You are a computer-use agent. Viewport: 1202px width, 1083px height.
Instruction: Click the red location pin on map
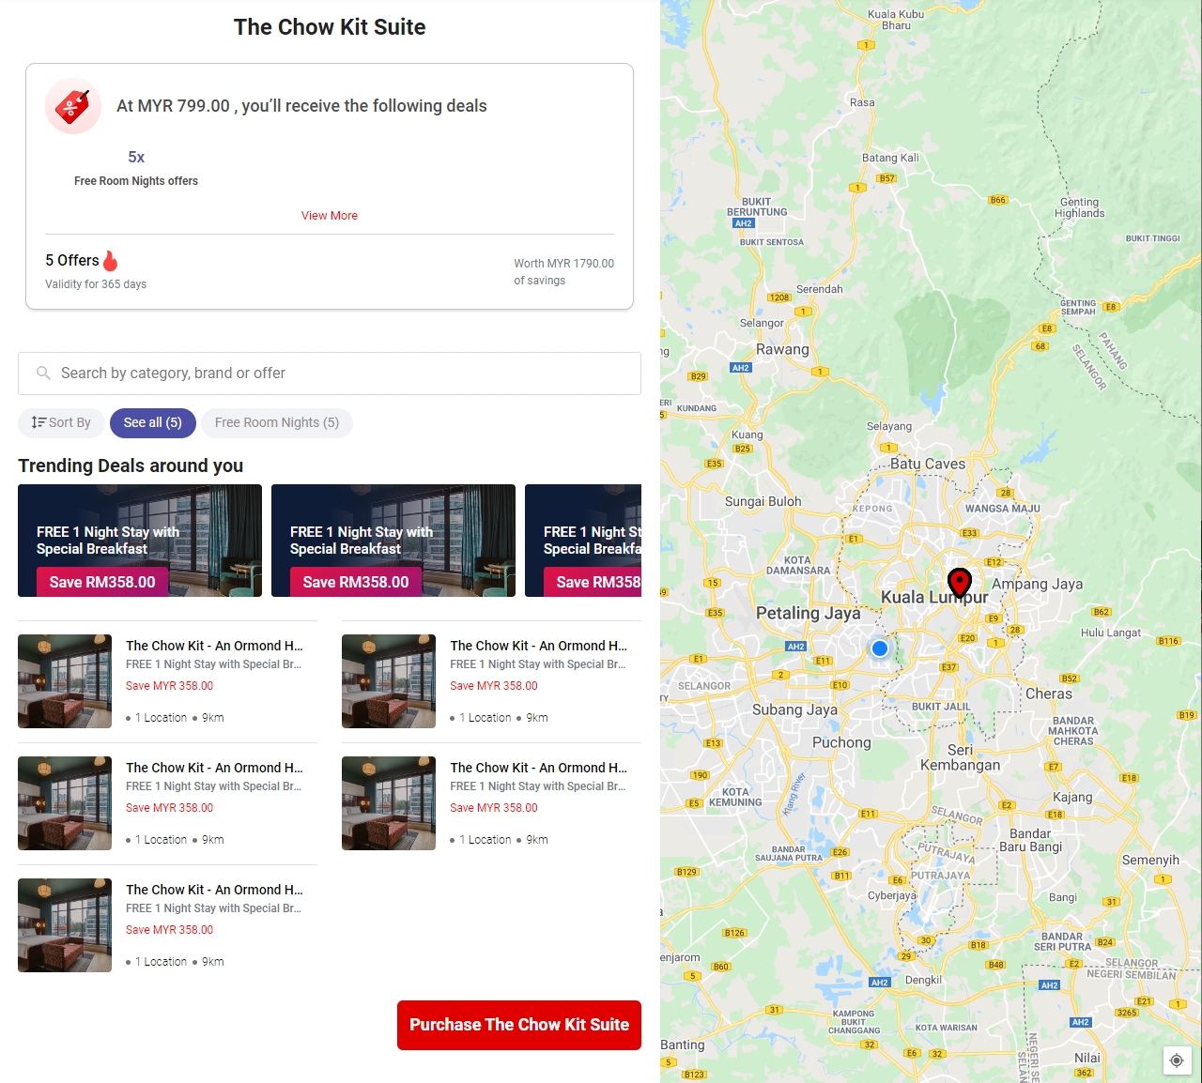[959, 582]
